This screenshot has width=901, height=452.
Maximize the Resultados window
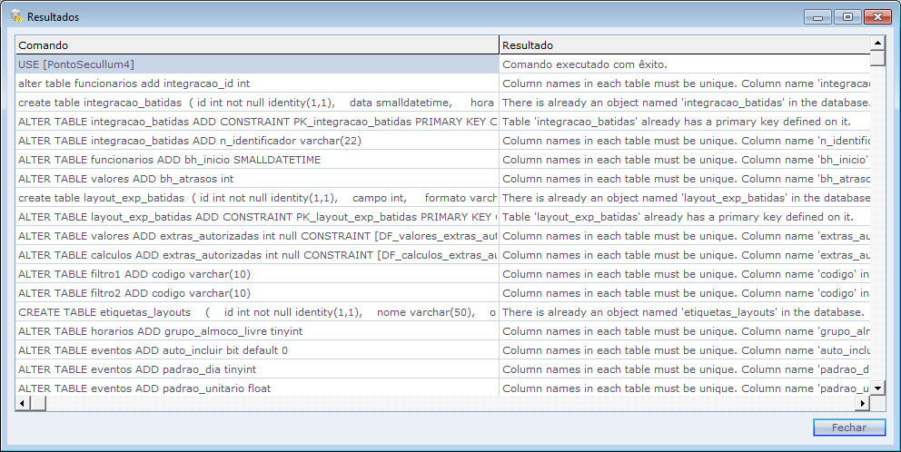(847, 16)
